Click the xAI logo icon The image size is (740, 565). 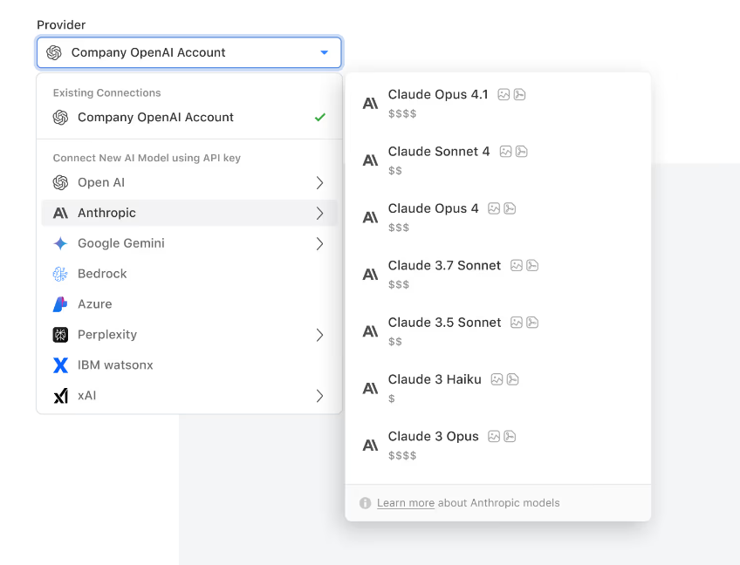point(60,396)
